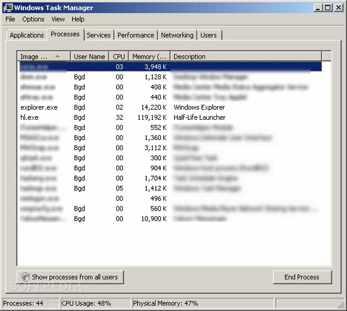This screenshot has width=347, height=311.
Task: Maximize the Windows Task Manager window
Action: (327, 8)
